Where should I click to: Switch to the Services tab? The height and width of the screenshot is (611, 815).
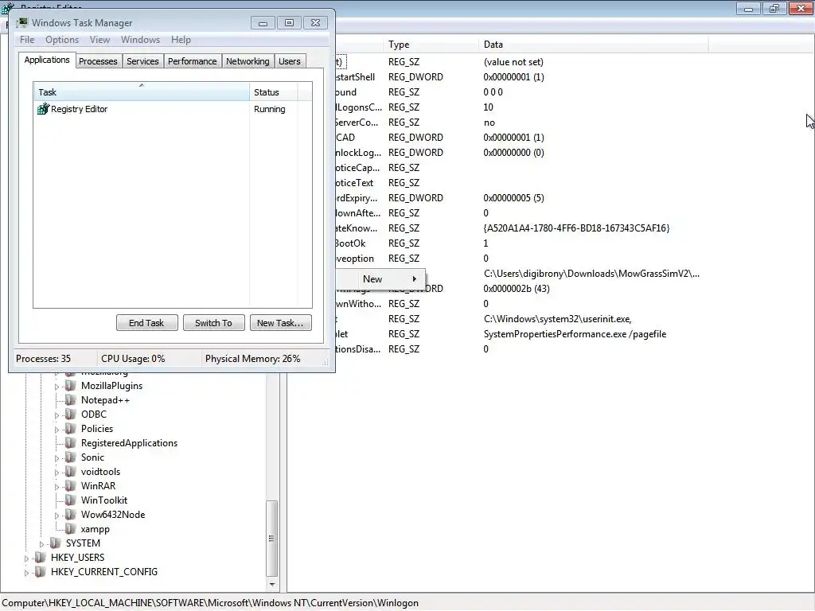142,61
